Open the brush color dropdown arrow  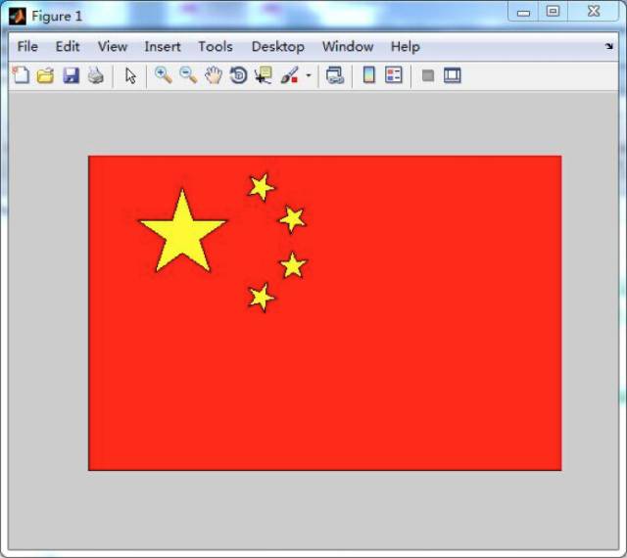pos(309,75)
